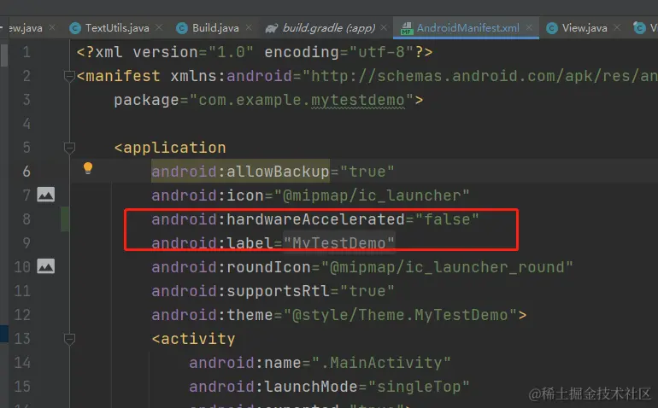Click the Gradle elephant icon on build.gradle tab
This screenshot has width=658, height=408.
pos(272,28)
